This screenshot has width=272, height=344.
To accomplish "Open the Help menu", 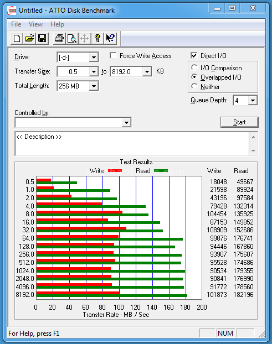I will pos(57,24).
